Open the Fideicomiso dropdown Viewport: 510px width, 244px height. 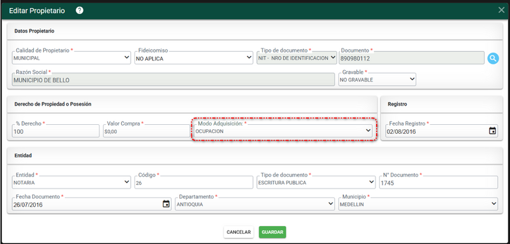coord(194,57)
